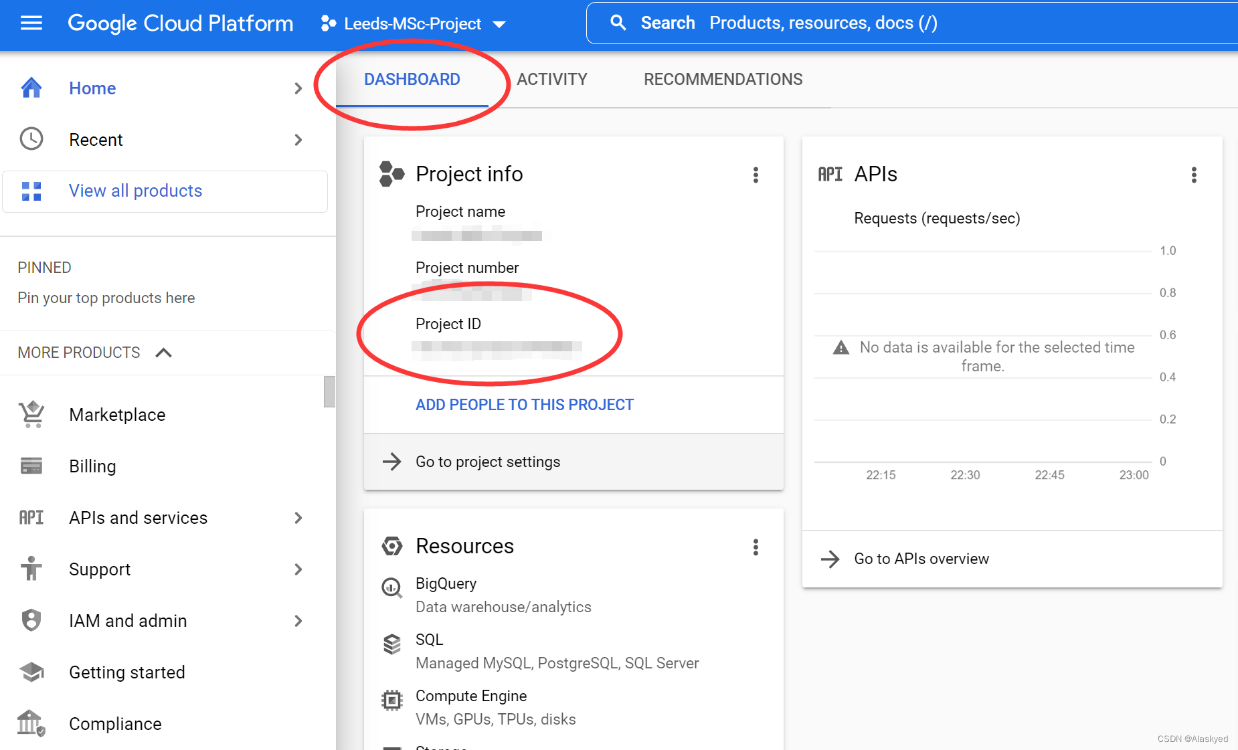This screenshot has width=1238, height=750.
Task: Open SQL resource link
Action: coord(429,640)
